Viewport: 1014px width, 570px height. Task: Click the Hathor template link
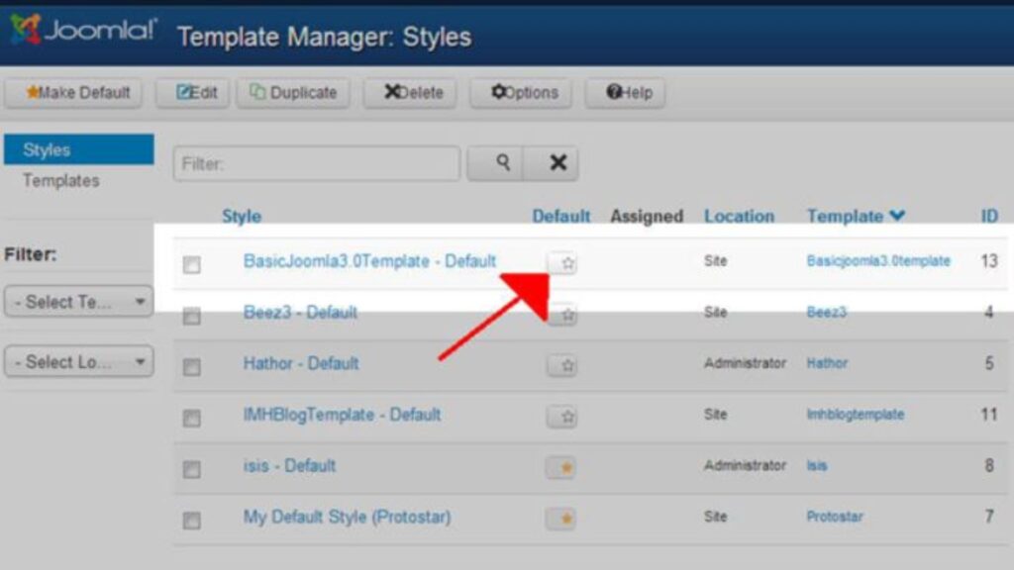point(827,363)
